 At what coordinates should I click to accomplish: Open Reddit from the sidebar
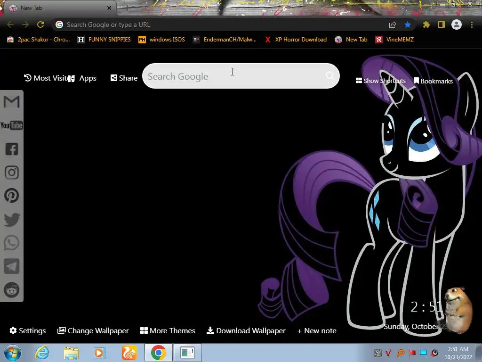[12, 290]
